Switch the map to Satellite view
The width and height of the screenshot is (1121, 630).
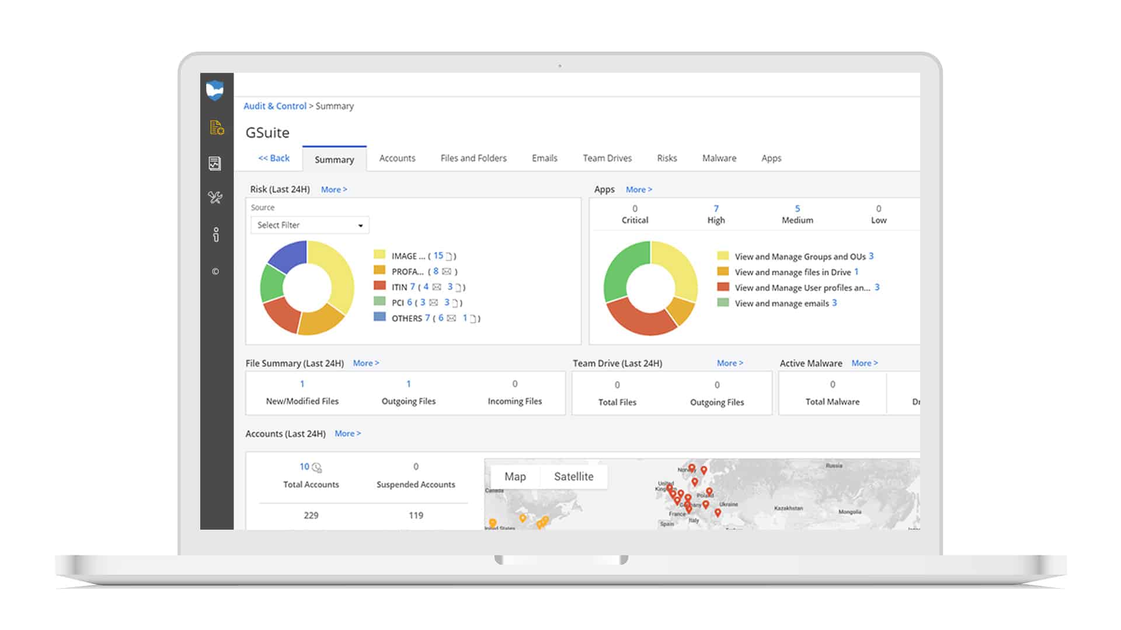click(x=573, y=477)
